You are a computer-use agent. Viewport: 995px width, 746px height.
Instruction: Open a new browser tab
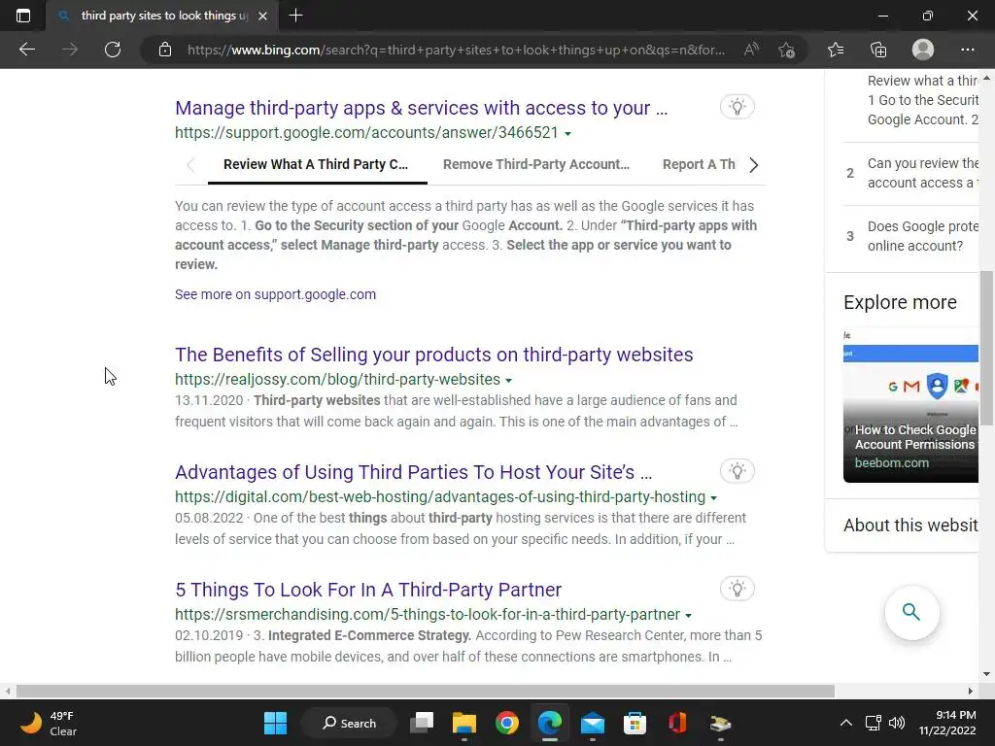(295, 16)
